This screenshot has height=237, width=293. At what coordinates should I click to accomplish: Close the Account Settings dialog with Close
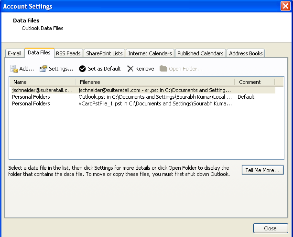[271, 228]
